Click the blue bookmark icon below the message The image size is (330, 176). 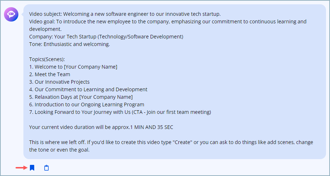tap(32, 168)
